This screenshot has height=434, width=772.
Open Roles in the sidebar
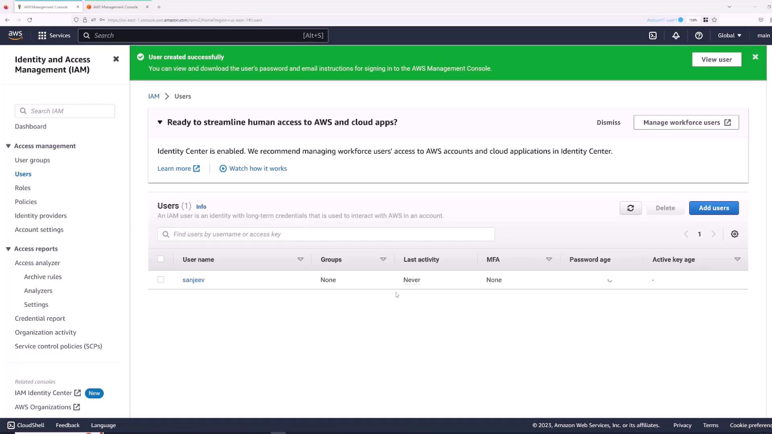click(23, 188)
